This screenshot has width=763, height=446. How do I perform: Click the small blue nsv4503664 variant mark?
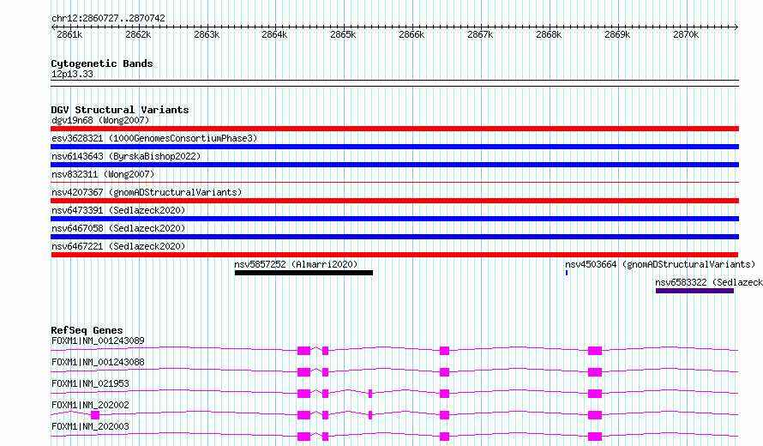[567, 273]
